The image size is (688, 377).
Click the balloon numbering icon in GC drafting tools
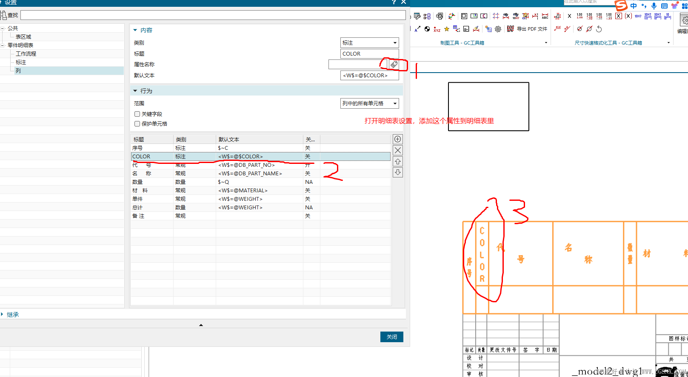coord(427,16)
